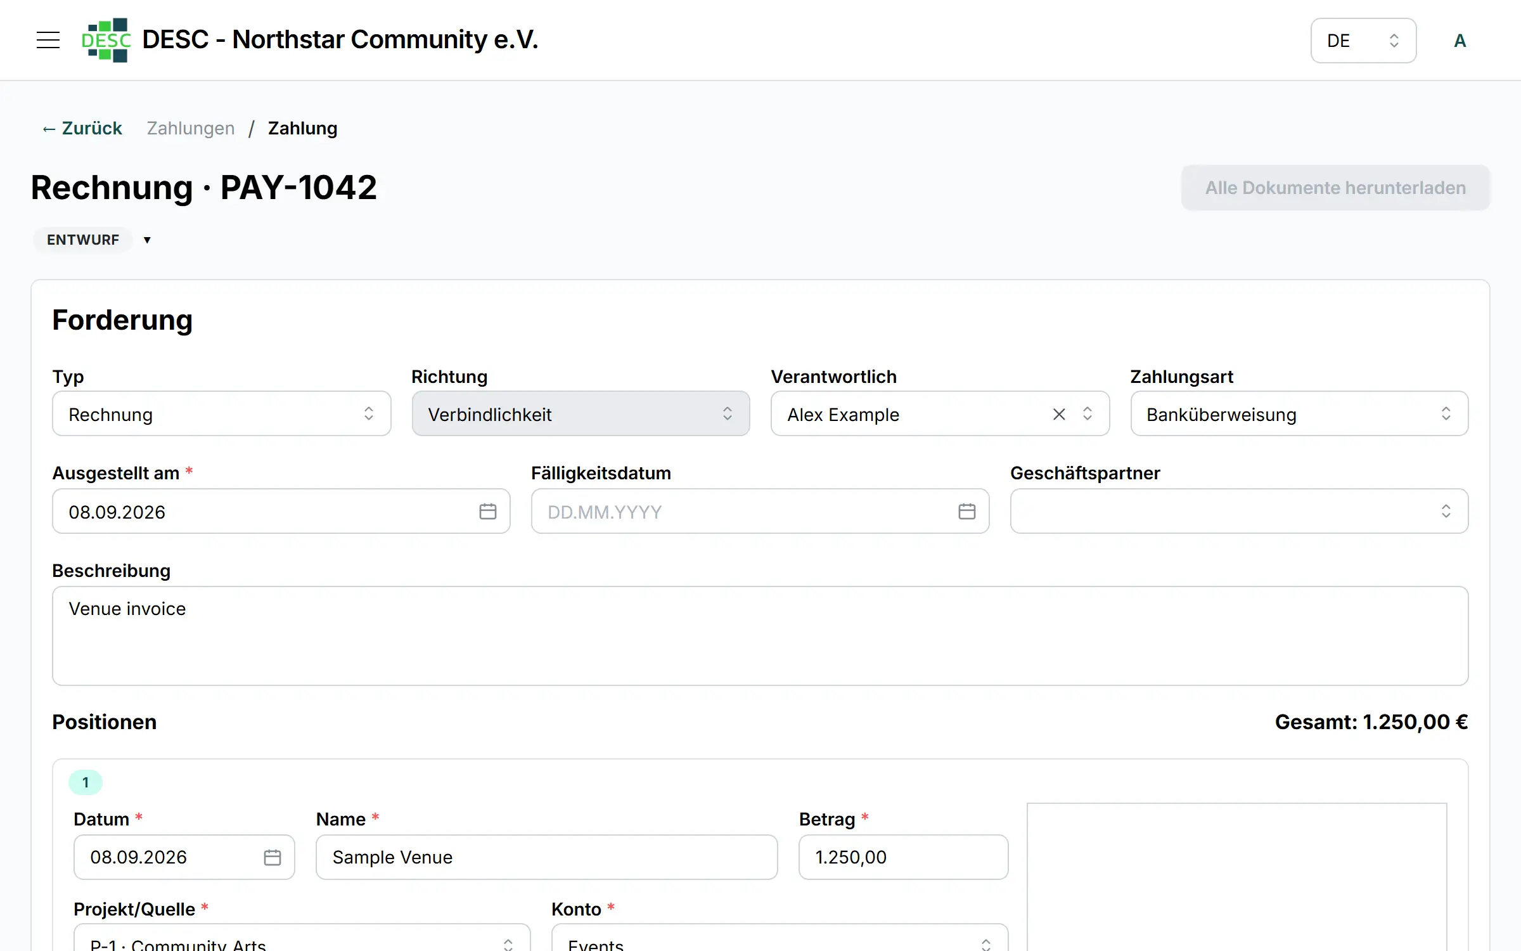Edit the Betrag field 1.250,00
Viewport: 1521px width, 951px height.
(903, 857)
